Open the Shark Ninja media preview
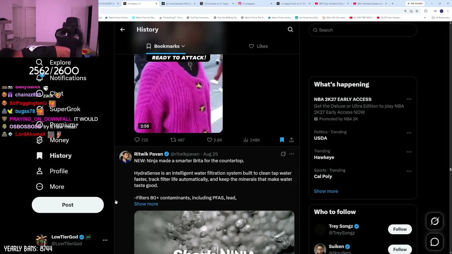Viewport: 452px width, 254px height. pyautogui.click(x=214, y=232)
